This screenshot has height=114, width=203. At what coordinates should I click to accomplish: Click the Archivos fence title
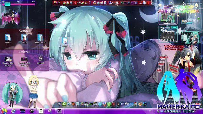(24, 52)
